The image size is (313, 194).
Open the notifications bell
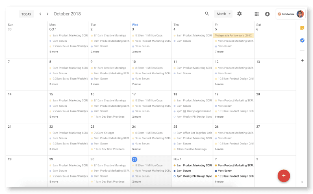[x=267, y=14]
